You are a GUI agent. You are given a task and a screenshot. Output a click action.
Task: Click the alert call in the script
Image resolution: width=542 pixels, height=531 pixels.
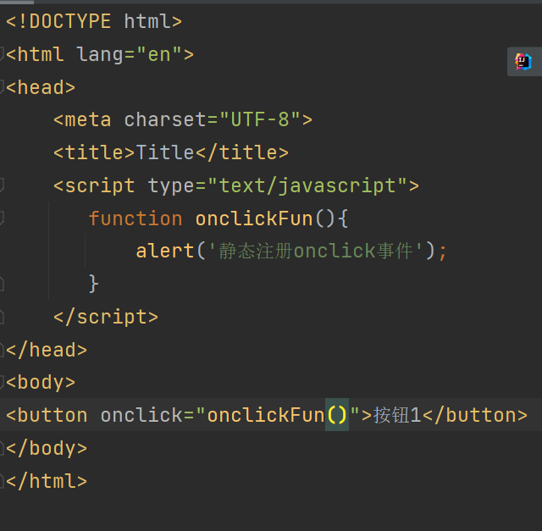coord(164,251)
